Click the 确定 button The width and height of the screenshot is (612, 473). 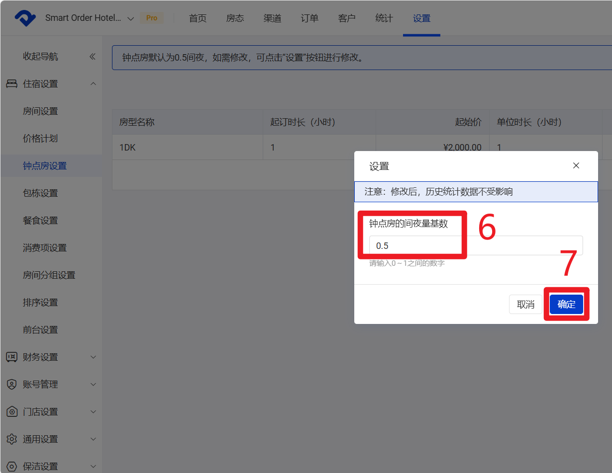(x=566, y=305)
